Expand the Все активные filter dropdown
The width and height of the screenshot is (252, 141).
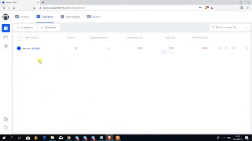pyautogui.click(x=230, y=27)
